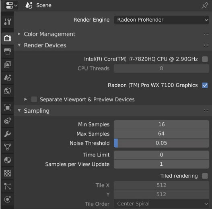The height and width of the screenshot is (209, 212).
Task: Open the Output properties printer icon
Action: point(7,51)
